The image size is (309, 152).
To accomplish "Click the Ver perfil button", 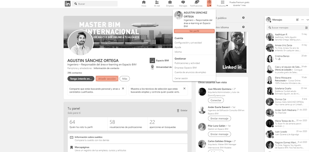I will pos(194,31).
